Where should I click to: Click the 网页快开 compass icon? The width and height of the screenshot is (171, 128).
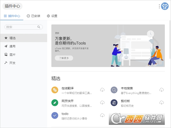tap(55, 103)
